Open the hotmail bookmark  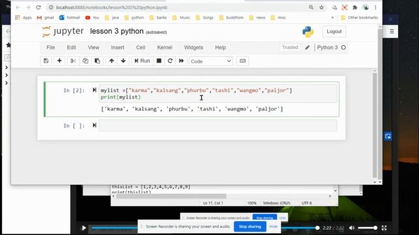point(70,18)
